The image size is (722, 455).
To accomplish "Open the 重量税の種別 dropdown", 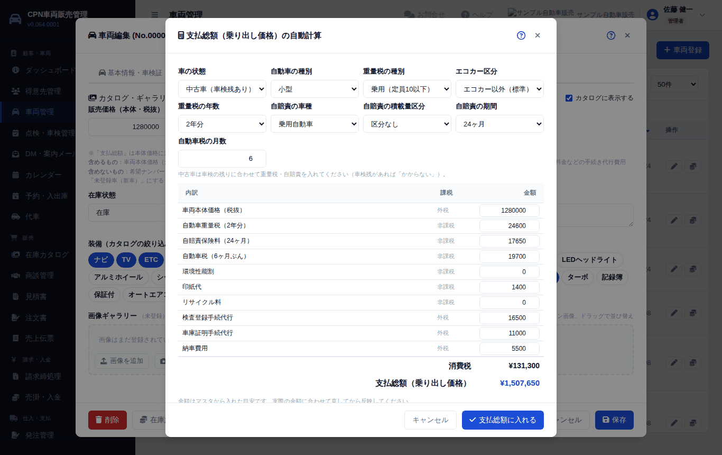I will [407, 89].
